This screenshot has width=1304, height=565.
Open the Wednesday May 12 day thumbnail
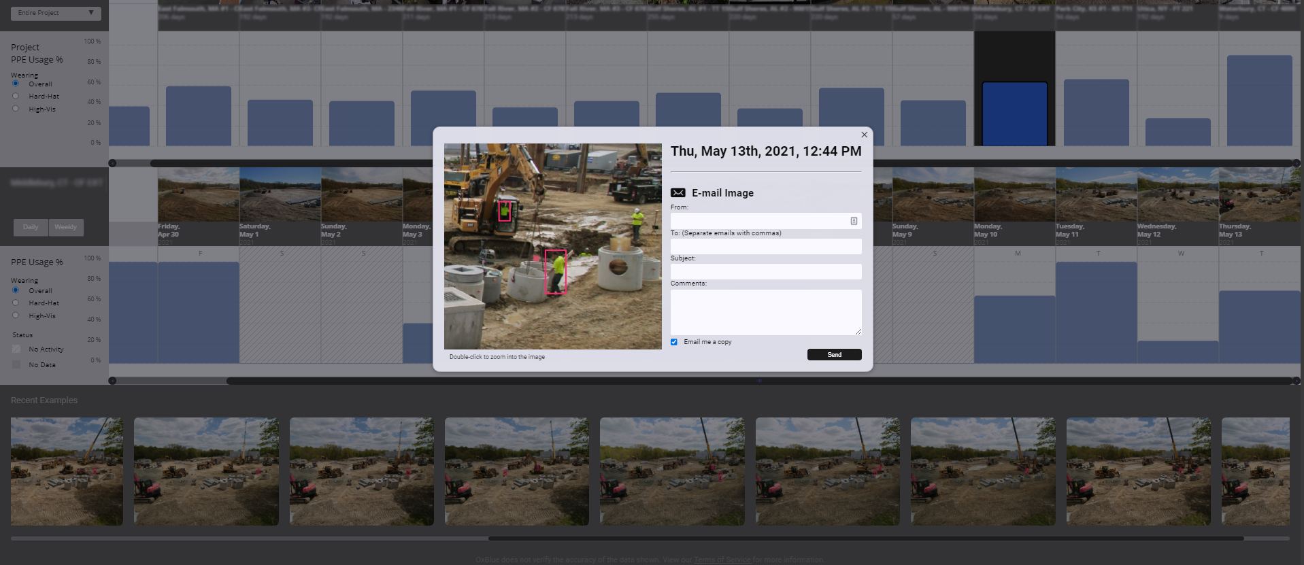click(1178, 195)
